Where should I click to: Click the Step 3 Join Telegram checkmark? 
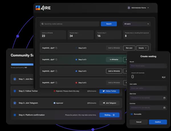pos(15,103)
